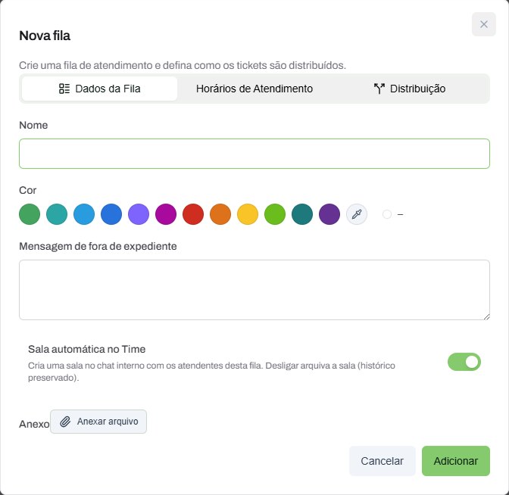Click the 'Sala automática no Time' label
This screenshot has height=495, width=509.
point(86,350)
